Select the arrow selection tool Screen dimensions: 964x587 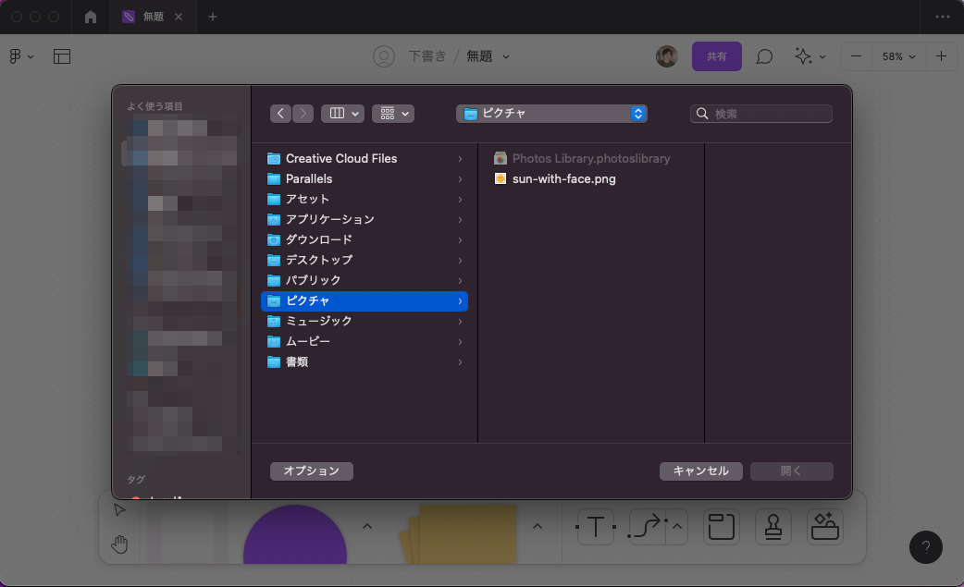(x=118, y=508)
